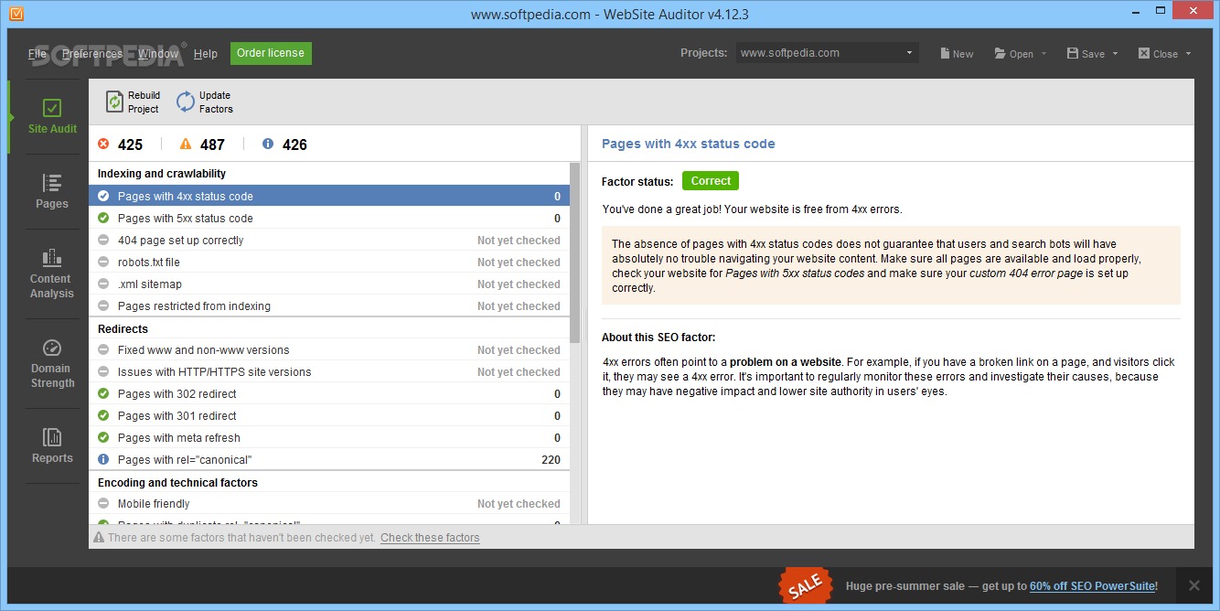Select robots.txt file row
The height and width of the screenshot is (611, 1220).
(329, 263)
